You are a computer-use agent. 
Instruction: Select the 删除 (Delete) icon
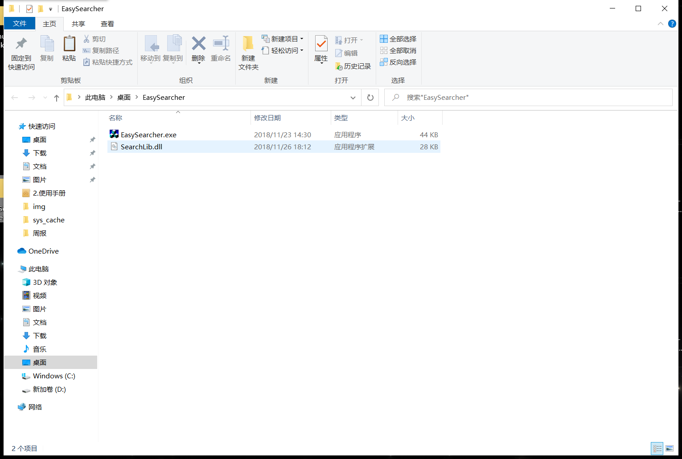(x=198, y=48)
